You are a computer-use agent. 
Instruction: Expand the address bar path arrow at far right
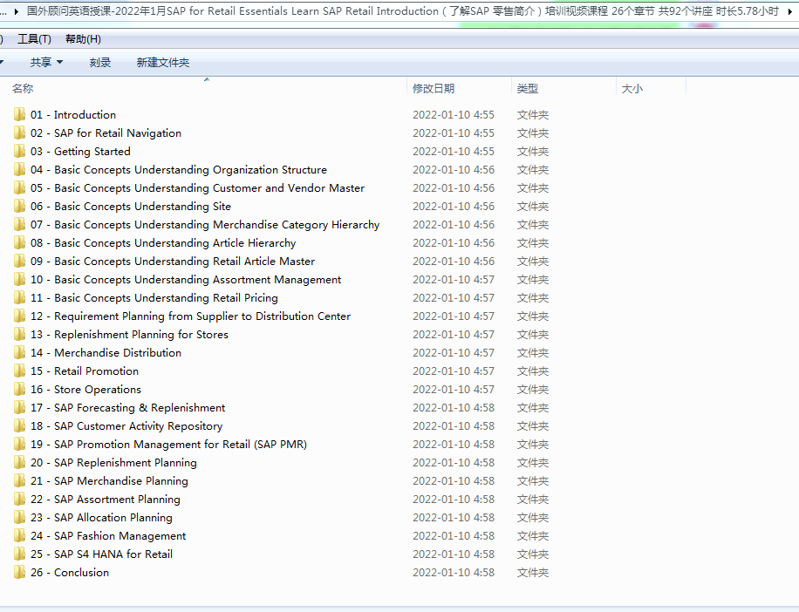pyautogui.click(x=789, y=11)
